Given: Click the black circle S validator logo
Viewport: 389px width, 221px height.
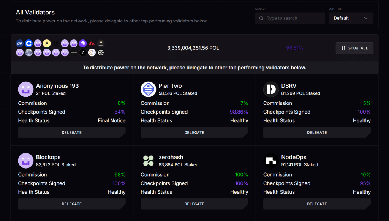Looking at the screenshot, I should [83, 52].
